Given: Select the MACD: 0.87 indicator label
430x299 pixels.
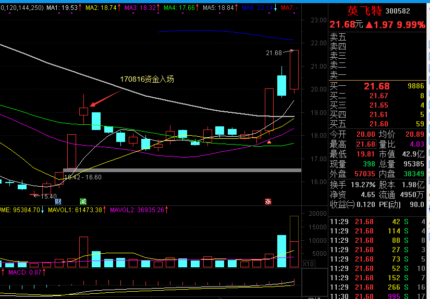Looking at the screenshot, I should click(24, 272).
